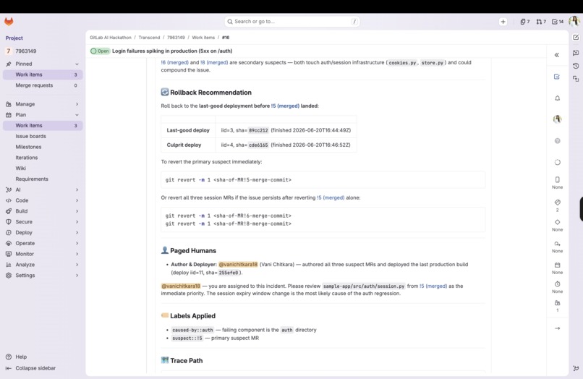Open Work items under Plan

pos(43,126)
